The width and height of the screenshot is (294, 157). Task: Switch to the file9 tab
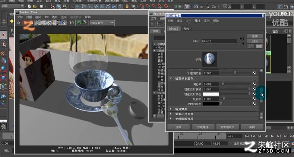[186, 29]
